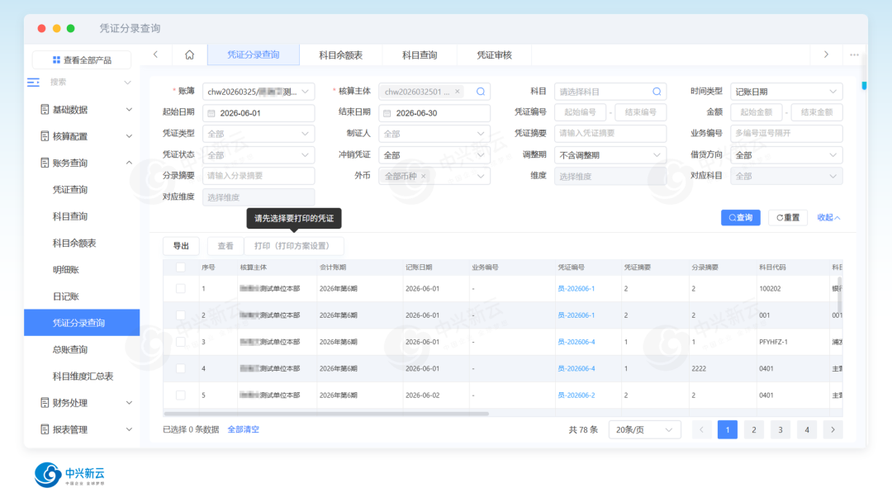This screenshot has height=502, width=892.
Task: Open the 借贷方向 dropdown
Action: click(x=786, y=154)
